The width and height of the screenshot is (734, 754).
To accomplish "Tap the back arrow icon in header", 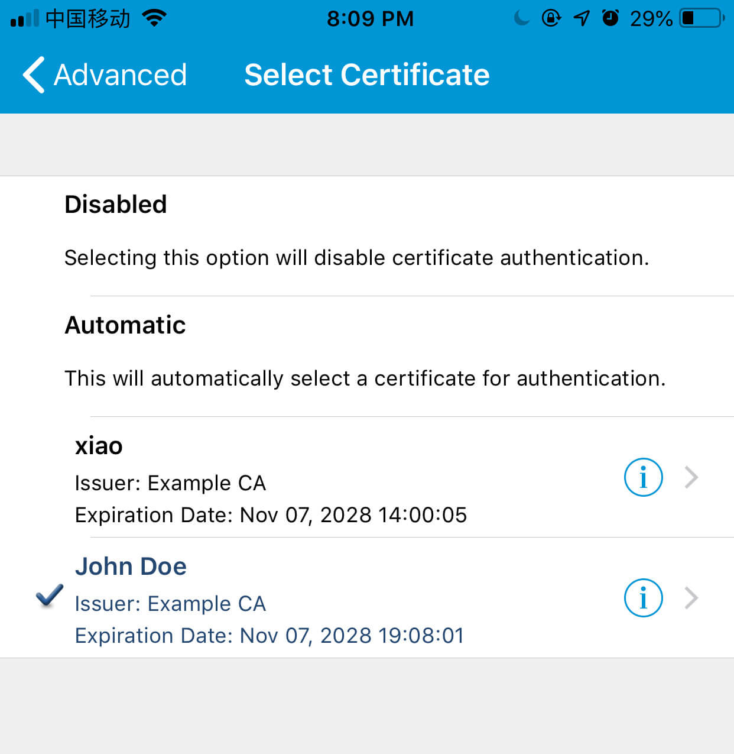I will (x=34, y=75).
